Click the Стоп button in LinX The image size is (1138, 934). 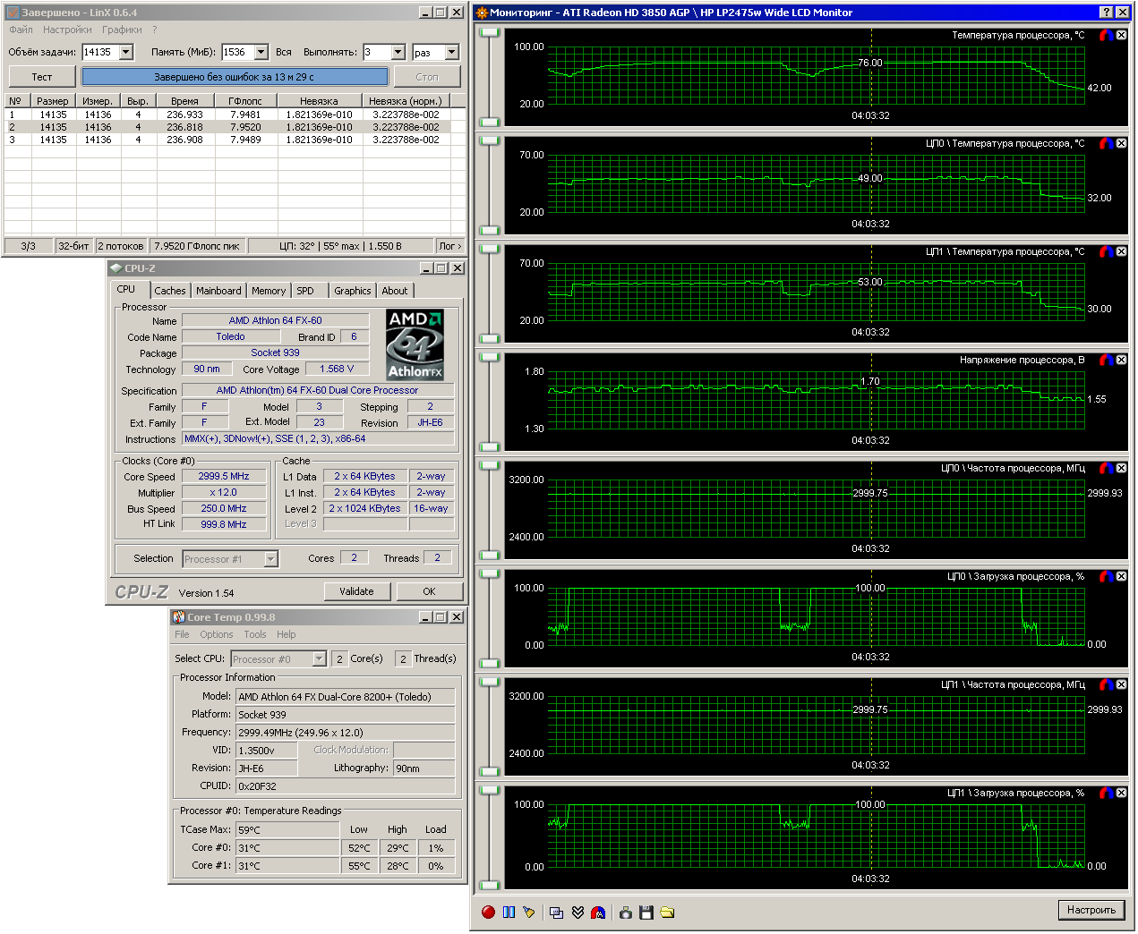[x=427, y=77]
